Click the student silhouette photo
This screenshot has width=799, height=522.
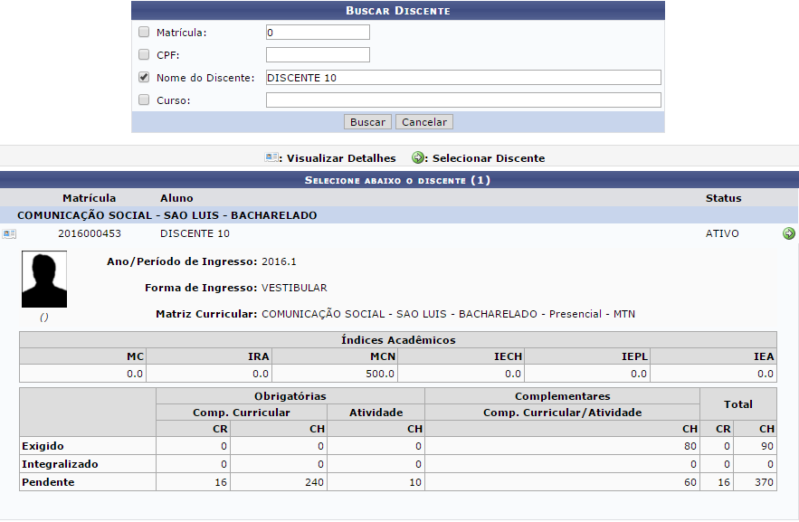click(x=44, y=280)
